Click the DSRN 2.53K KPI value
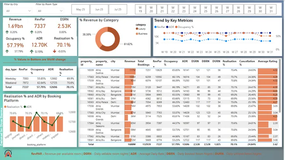285x160 pixels. click(64, 26)
